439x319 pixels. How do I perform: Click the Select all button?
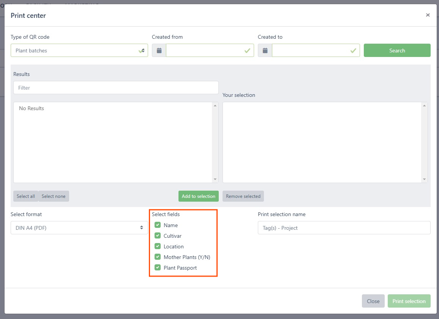pos(26,196)
